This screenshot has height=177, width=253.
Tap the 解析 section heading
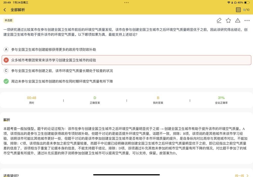point(7,120)
